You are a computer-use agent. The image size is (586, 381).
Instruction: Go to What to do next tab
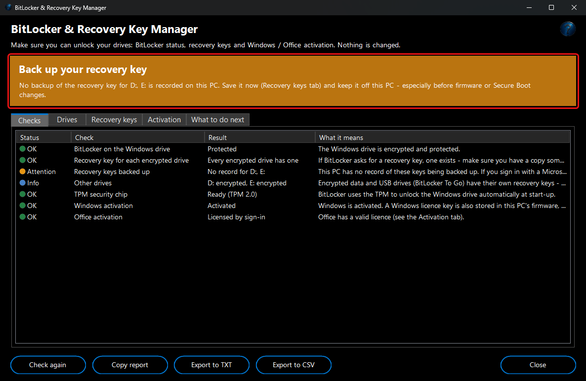[x=217, y=120]
